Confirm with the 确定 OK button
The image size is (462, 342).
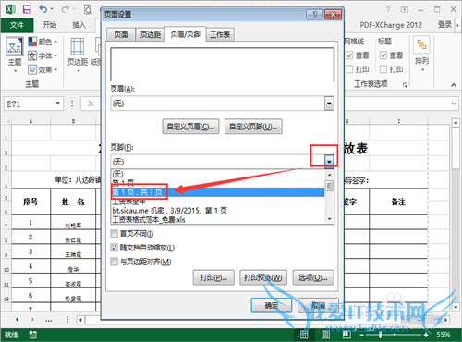(272, 306)
